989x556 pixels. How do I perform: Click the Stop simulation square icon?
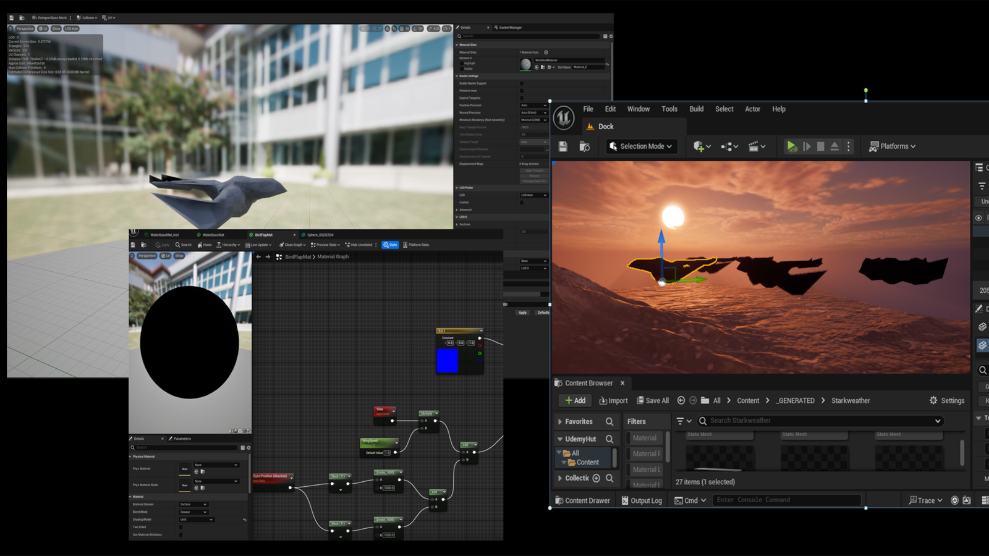click(820, 146)
